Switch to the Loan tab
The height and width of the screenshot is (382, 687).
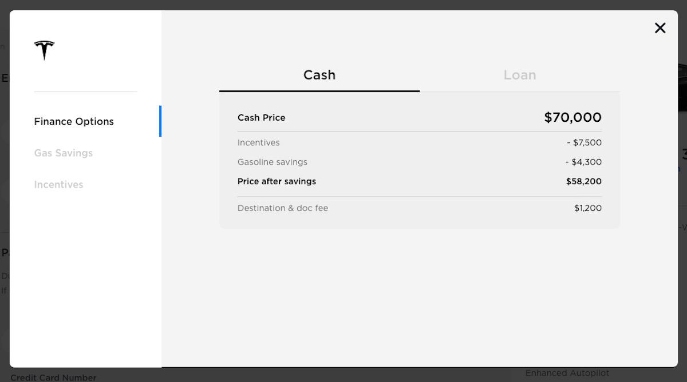click(519, 75)
